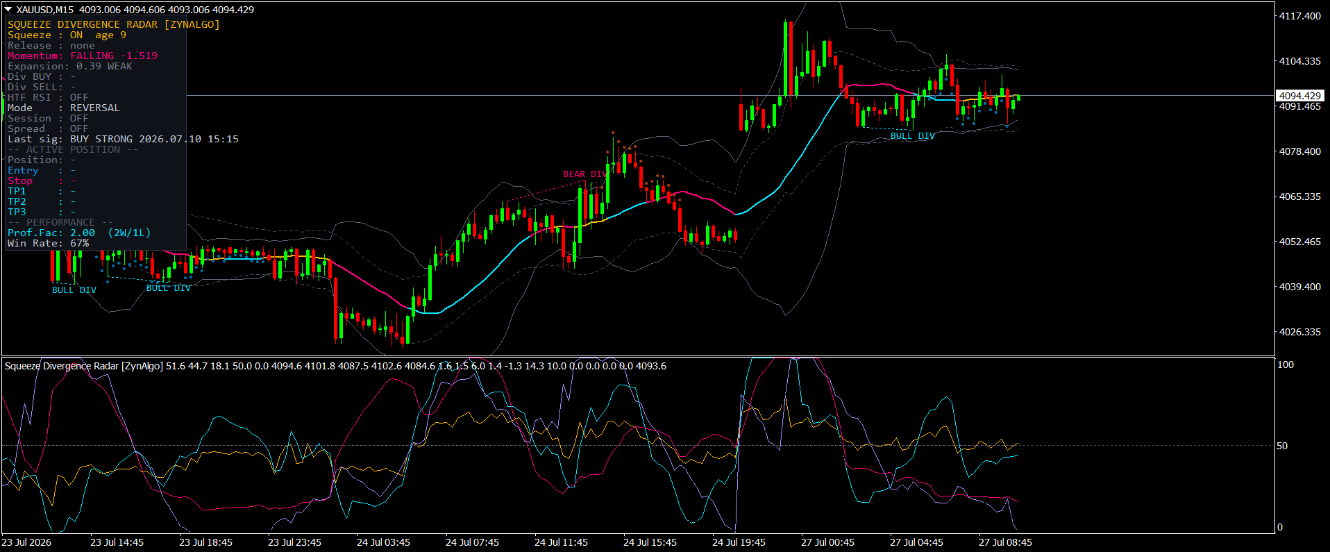This screenshot has height=552, width=1330.
Task: Click the 4052.465 price axis label
Action: (x=1300, y=242)
